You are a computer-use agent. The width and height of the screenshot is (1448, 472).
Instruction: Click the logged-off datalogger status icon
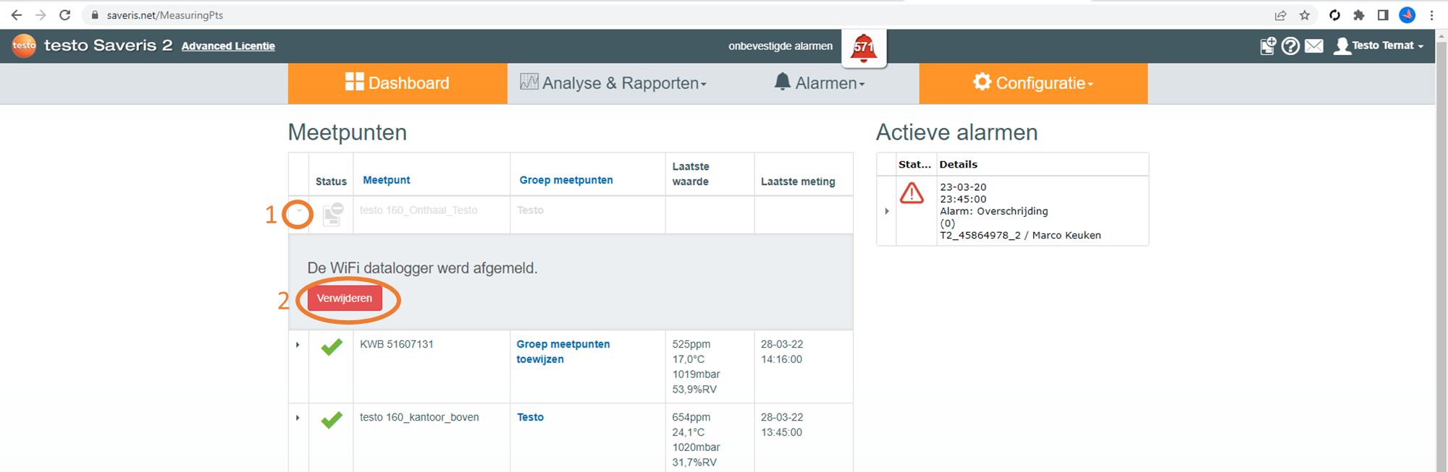click(332, 214)
